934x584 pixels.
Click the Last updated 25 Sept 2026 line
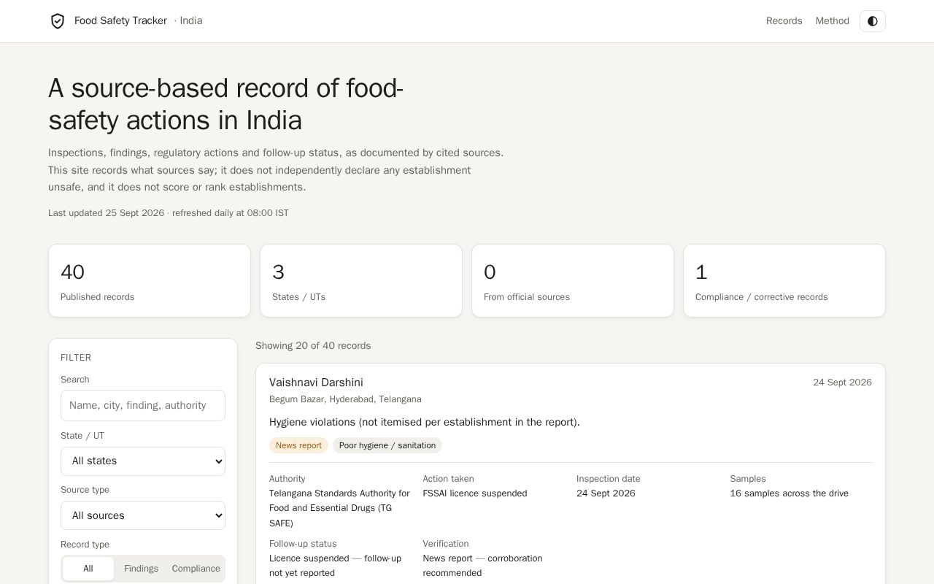169,213
